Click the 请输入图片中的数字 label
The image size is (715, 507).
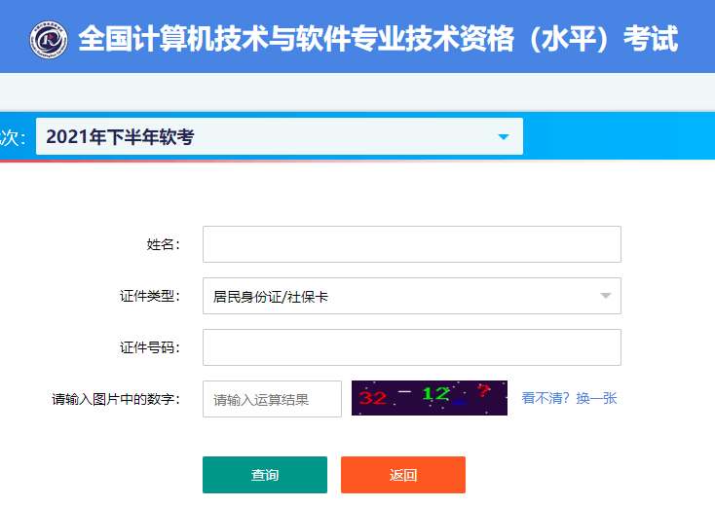pyautogui.click(x=116, y=399)
